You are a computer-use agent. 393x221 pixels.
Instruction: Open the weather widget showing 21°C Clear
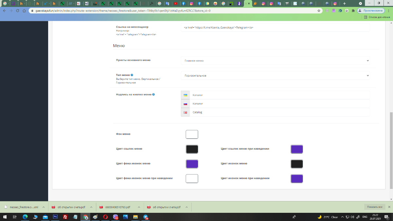tap(327, 217)
